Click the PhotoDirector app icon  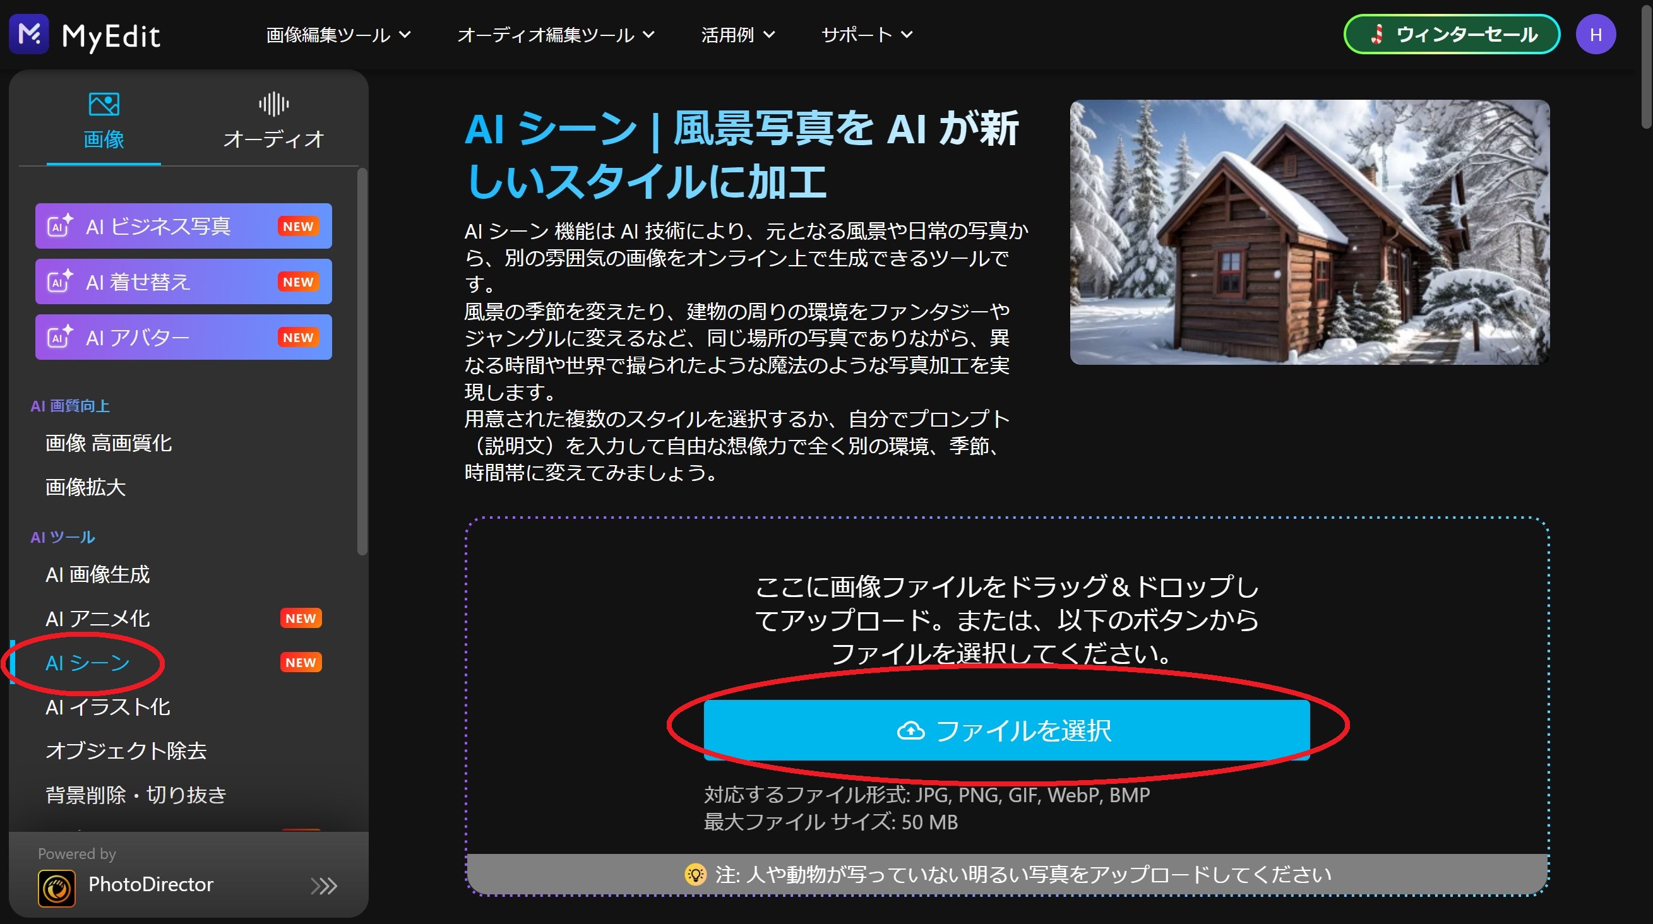56,887
